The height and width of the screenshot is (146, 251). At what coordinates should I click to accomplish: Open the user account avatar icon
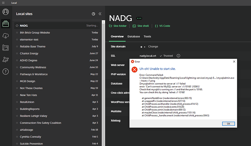coord(5,12)
